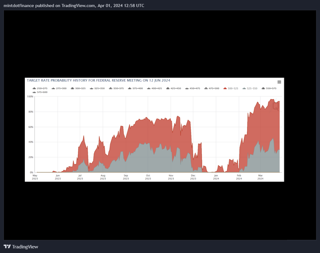Click the mintdotfinance published header text
Image resolution: width=320 pixels, height=253 pixels.
(74, 6)
